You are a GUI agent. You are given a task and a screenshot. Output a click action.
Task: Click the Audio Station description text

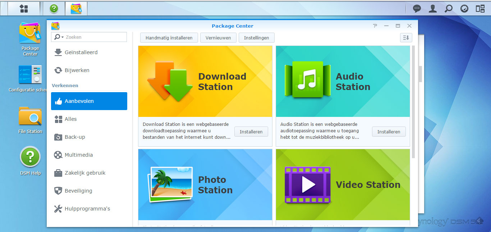320,131
